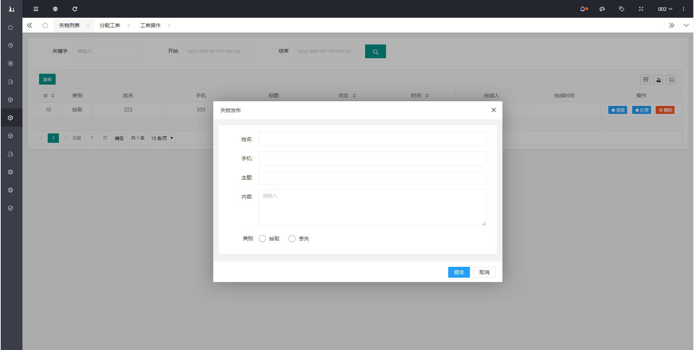The height and width of the screenshot is (350, 694).
Task: Click the 取消 cancel button
Action: pyautogui.click(x=484, y=272)
